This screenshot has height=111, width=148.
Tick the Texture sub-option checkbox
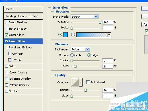[x=10, y=60]
